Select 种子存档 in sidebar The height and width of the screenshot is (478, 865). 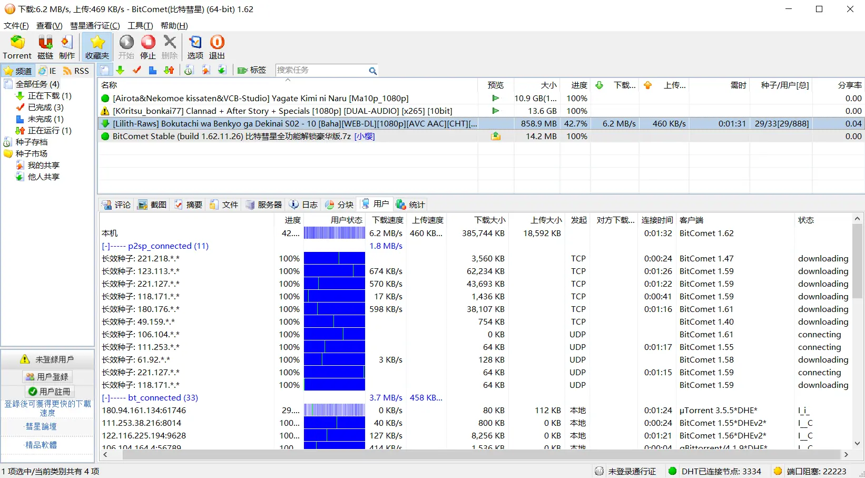32,142
